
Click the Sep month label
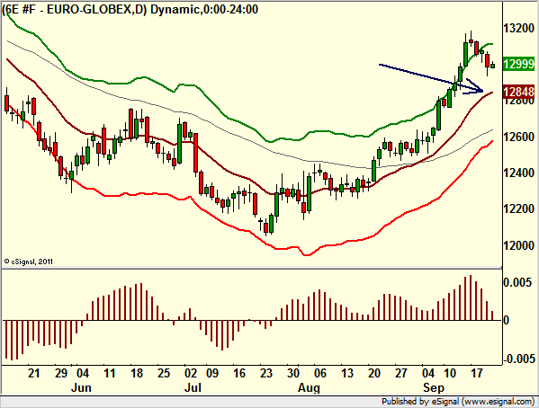tap(434, 387)
